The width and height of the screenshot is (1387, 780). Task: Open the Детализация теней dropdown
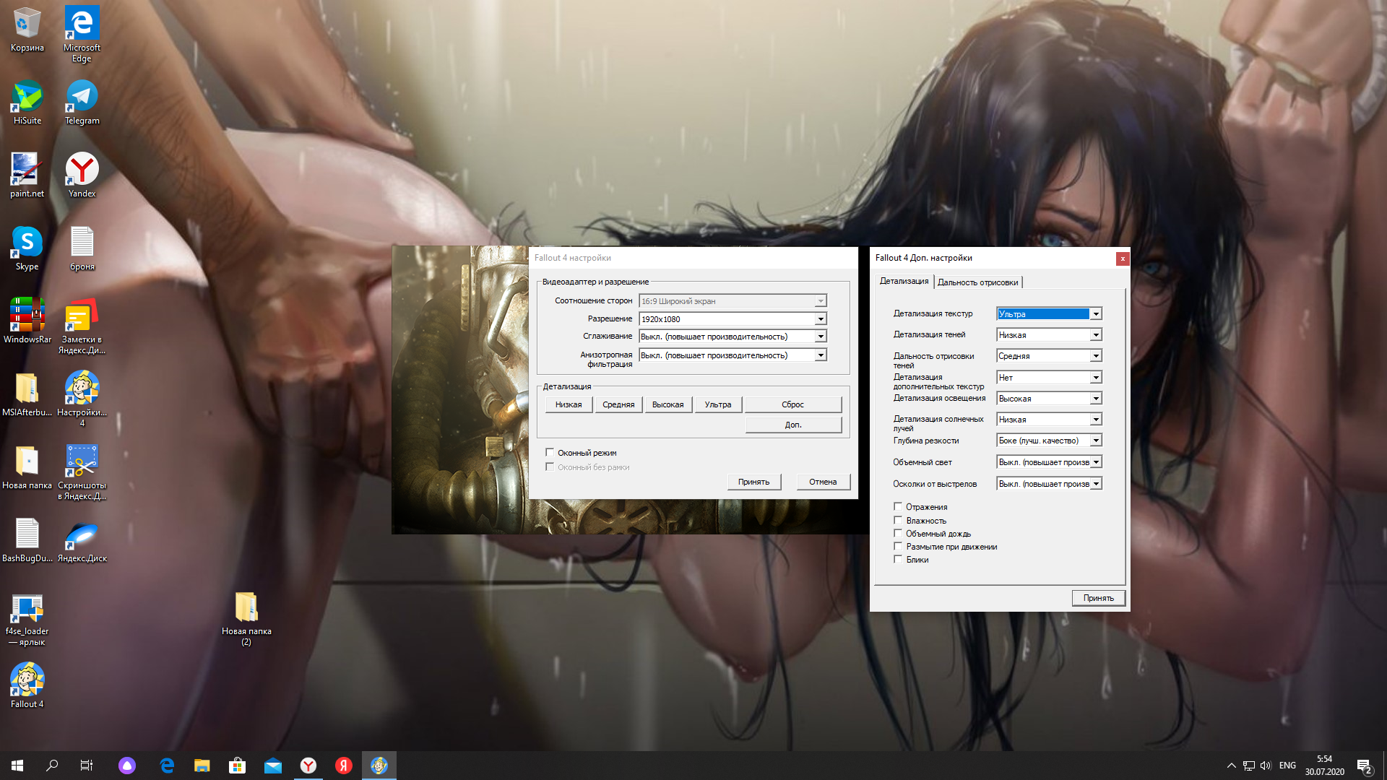(1096, 335)
